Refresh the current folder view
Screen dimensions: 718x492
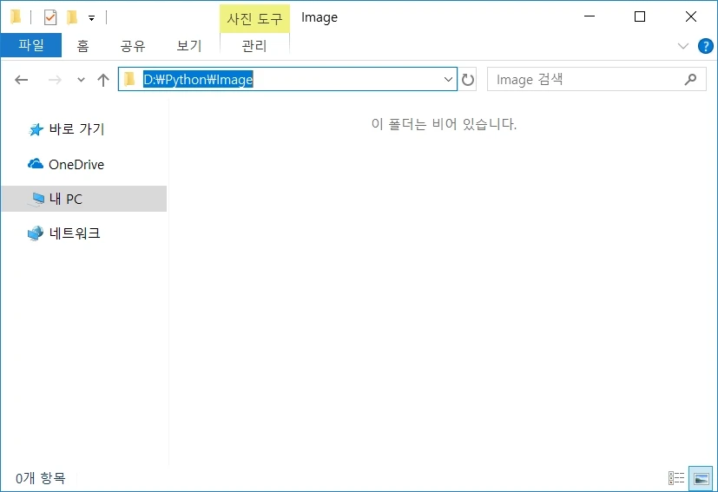click(468, 80)
